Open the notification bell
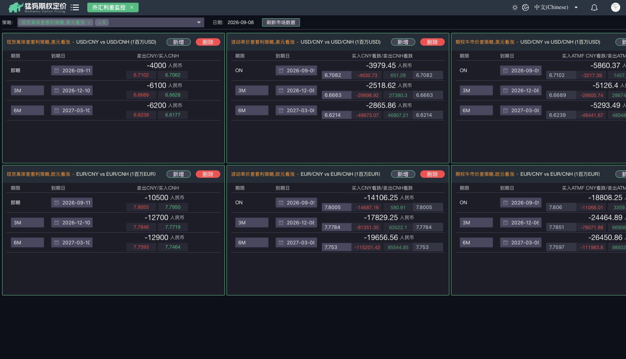This screenshot has height=359, width=626. click(x=594, y=7)
